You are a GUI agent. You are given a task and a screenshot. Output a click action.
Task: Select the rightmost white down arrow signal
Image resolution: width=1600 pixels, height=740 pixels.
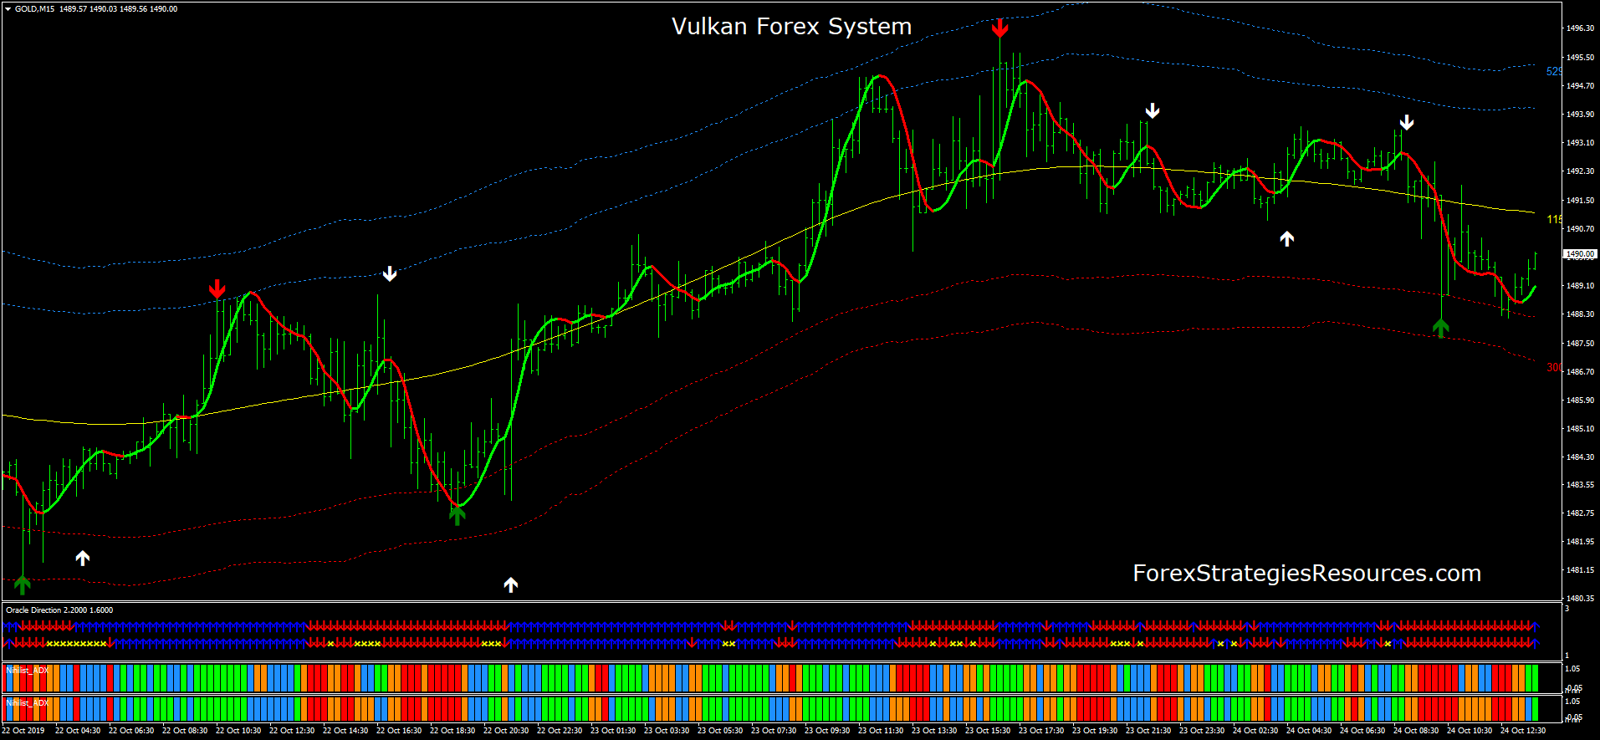pos(1407,123)
